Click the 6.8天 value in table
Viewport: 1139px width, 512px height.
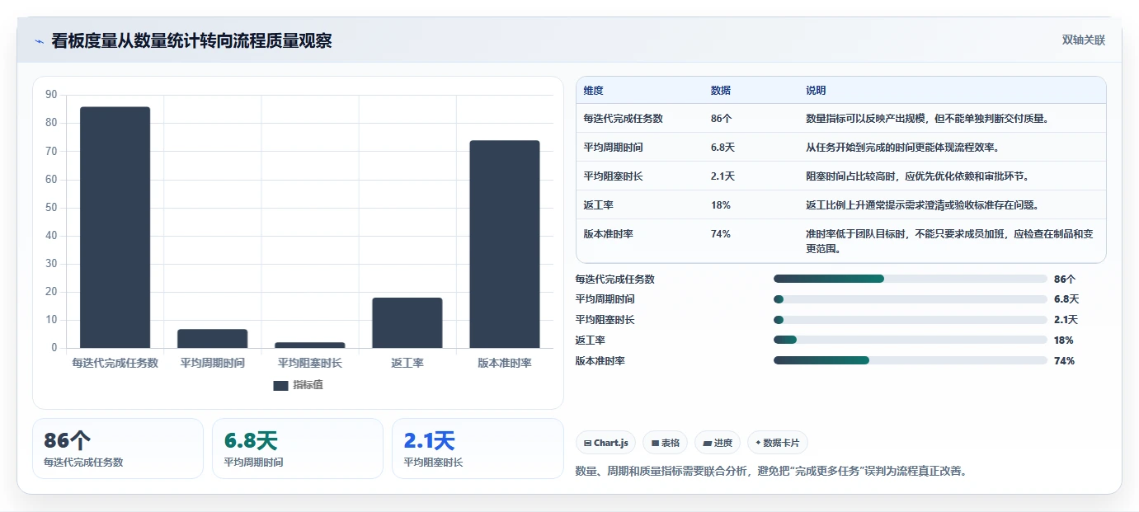pyautogui.click(x=722, y=148)
